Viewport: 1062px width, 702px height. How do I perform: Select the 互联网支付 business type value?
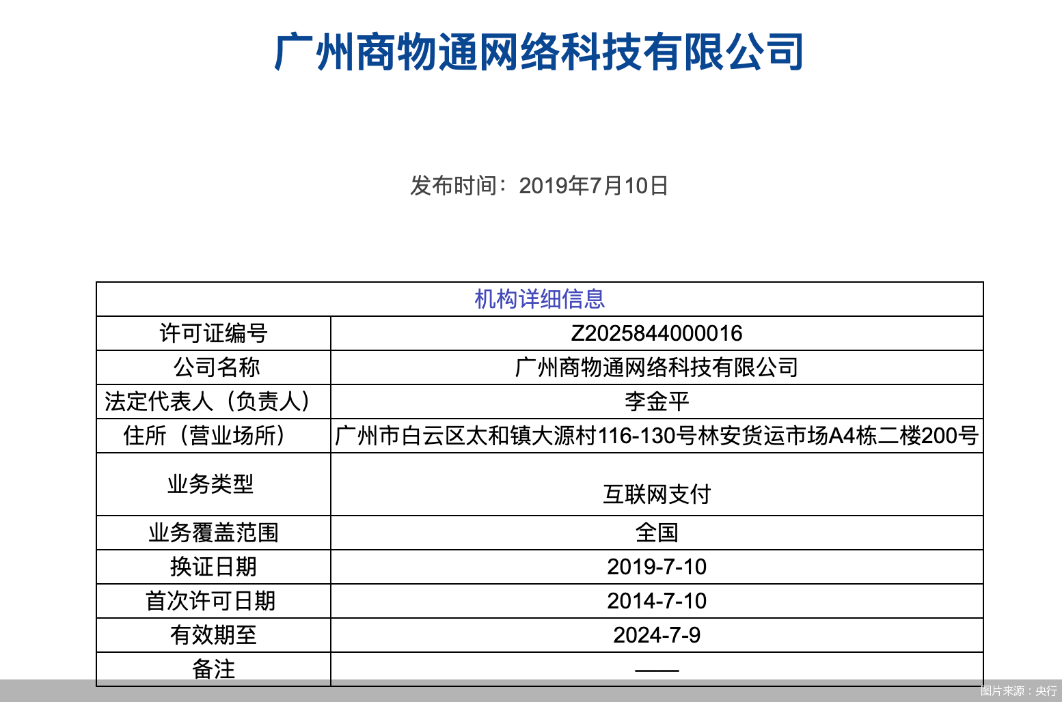(x=656, y=494)
